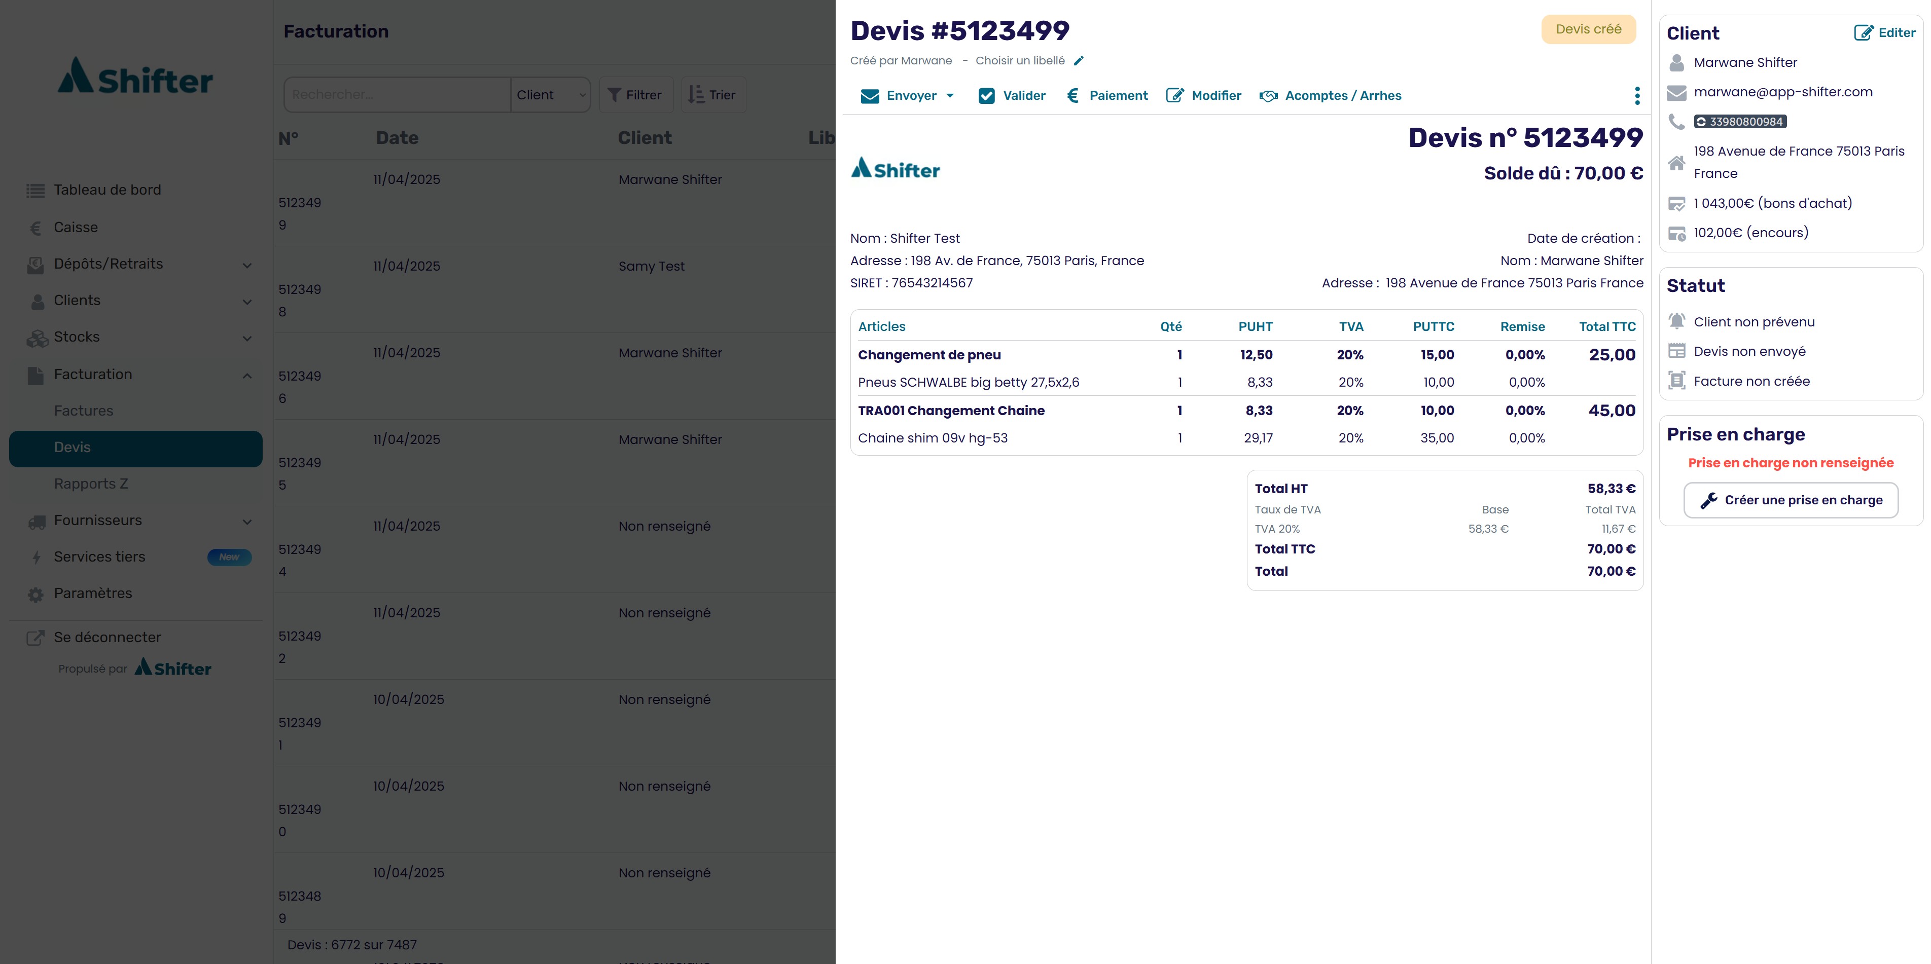This screenshot has width=1931, height=964.
Task: Open the Rapports Z submenu item
Action: 136,485
